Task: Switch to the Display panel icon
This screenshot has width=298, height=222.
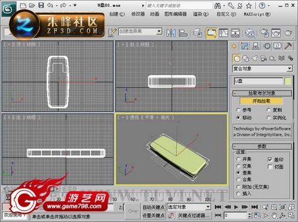Action: [x=277, y=46]
